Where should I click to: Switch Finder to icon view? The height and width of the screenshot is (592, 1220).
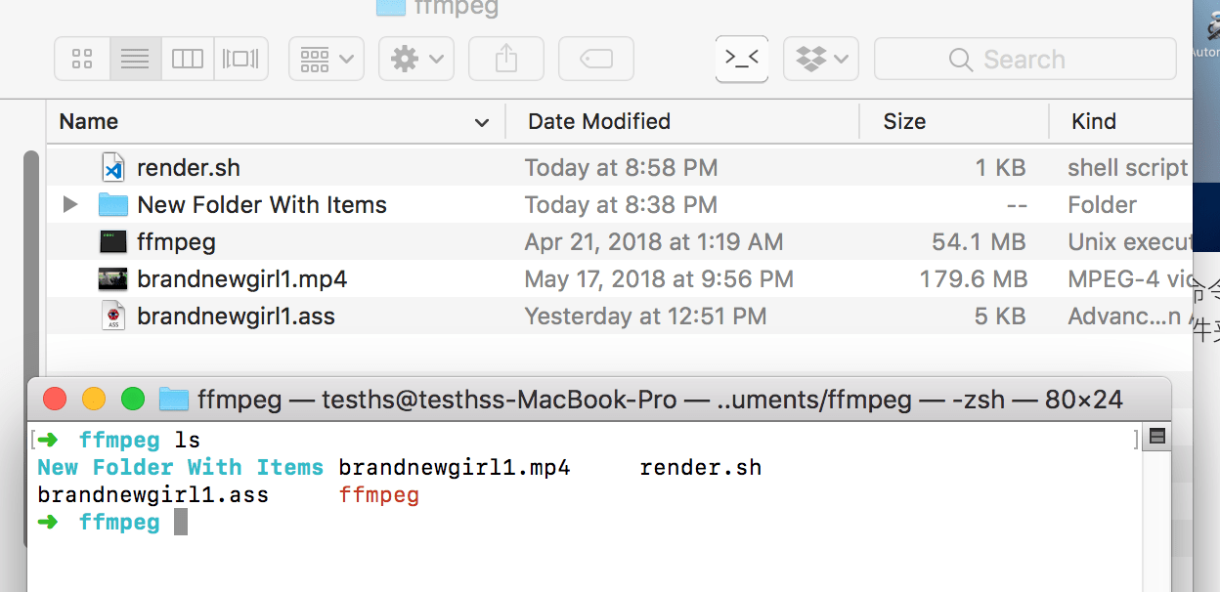pos(82,60)
